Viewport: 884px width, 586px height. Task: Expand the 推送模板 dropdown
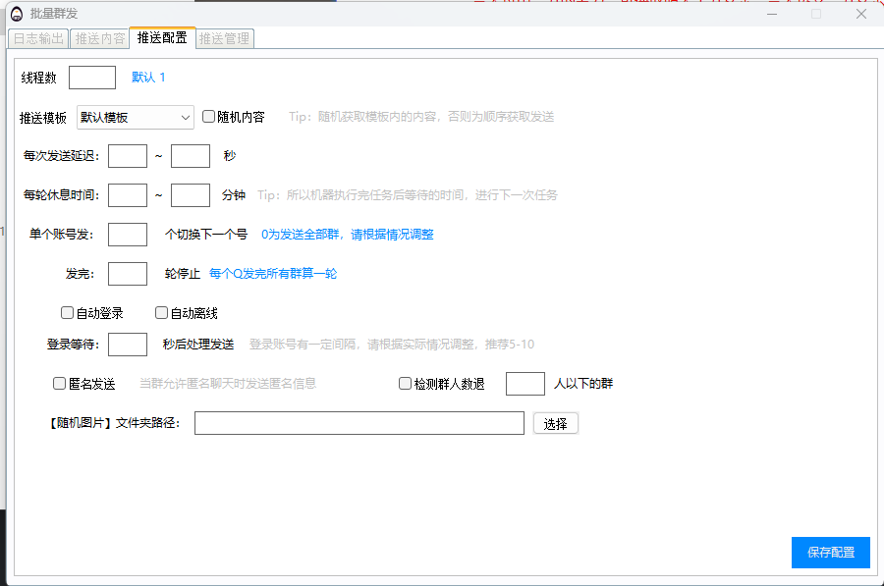coord(136,117)
